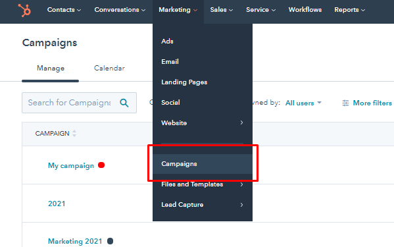
Task: Open the Service menu
Action: click(x=261, y=10)
